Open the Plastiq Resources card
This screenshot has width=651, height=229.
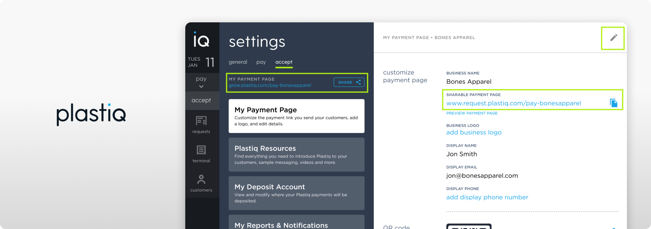(297, 155)
